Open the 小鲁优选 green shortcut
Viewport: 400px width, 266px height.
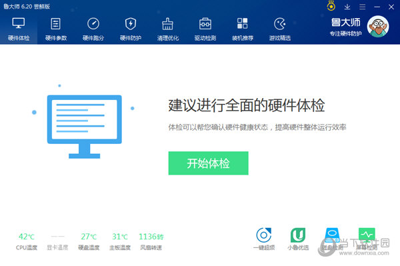pyautogui.click(x=298, y=239)
